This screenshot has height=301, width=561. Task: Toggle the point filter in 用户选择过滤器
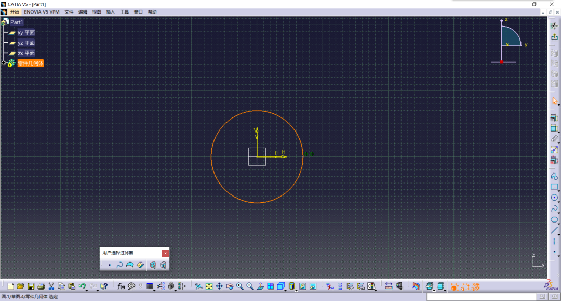pyautogui.click(x=110, y=265)
